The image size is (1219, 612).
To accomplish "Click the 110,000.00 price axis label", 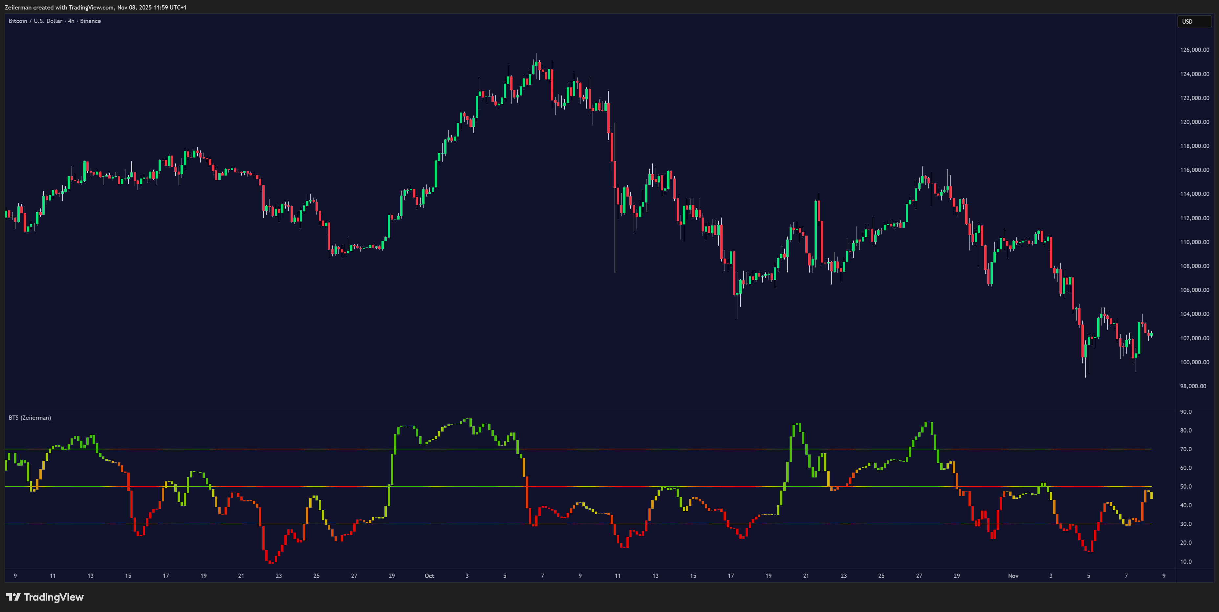I will pyautogui.click(x=1194, y=242).
